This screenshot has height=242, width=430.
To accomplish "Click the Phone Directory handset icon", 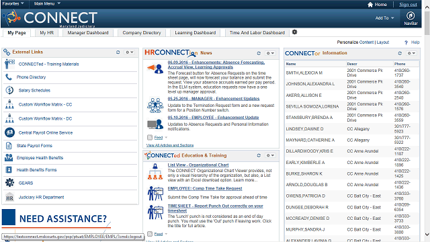I will pos(9,77).
